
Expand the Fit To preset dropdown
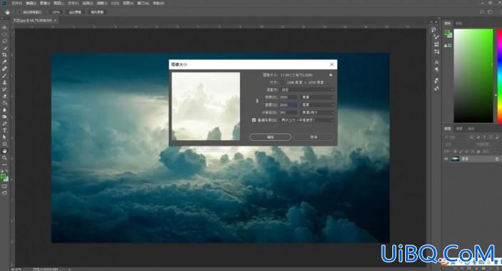[x=308, y=90]
